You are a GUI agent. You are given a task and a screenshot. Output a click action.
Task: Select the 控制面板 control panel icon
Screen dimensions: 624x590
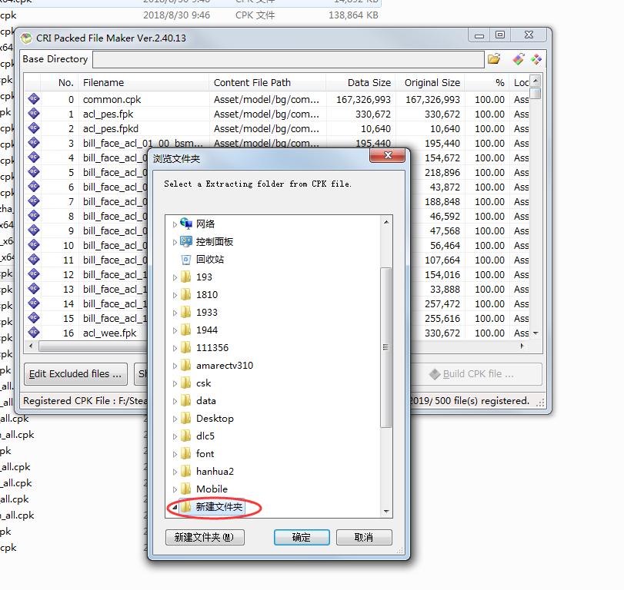[186, 241]
